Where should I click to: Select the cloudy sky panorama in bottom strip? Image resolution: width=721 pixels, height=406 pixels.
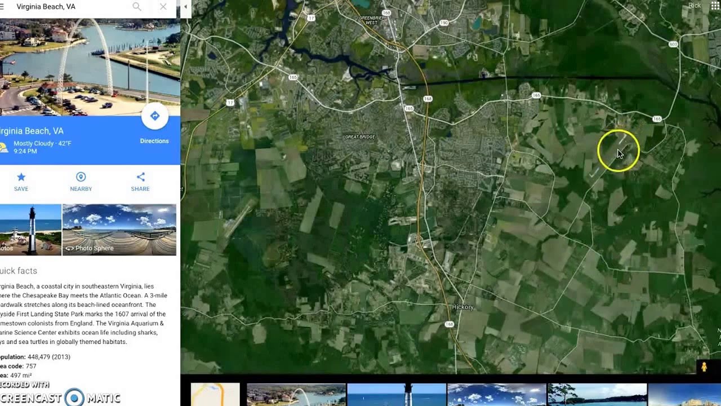pyautogui.click(x=497, y=394)
